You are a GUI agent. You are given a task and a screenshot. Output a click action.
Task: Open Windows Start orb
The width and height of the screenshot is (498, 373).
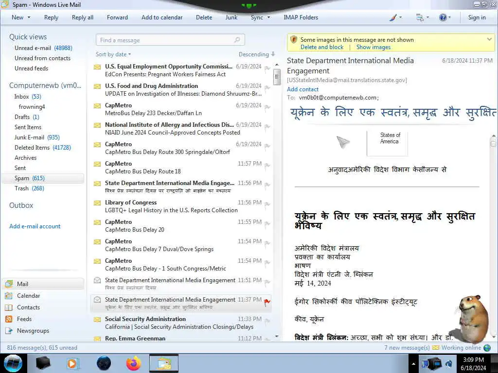pos(13,363)
